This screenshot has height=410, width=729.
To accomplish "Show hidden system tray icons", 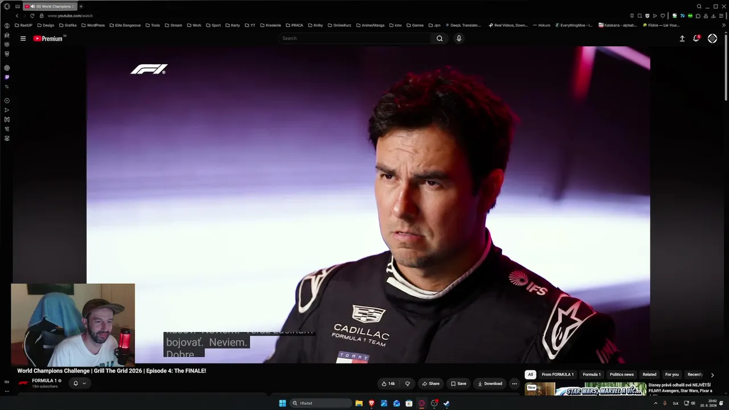I will point(656,403).
